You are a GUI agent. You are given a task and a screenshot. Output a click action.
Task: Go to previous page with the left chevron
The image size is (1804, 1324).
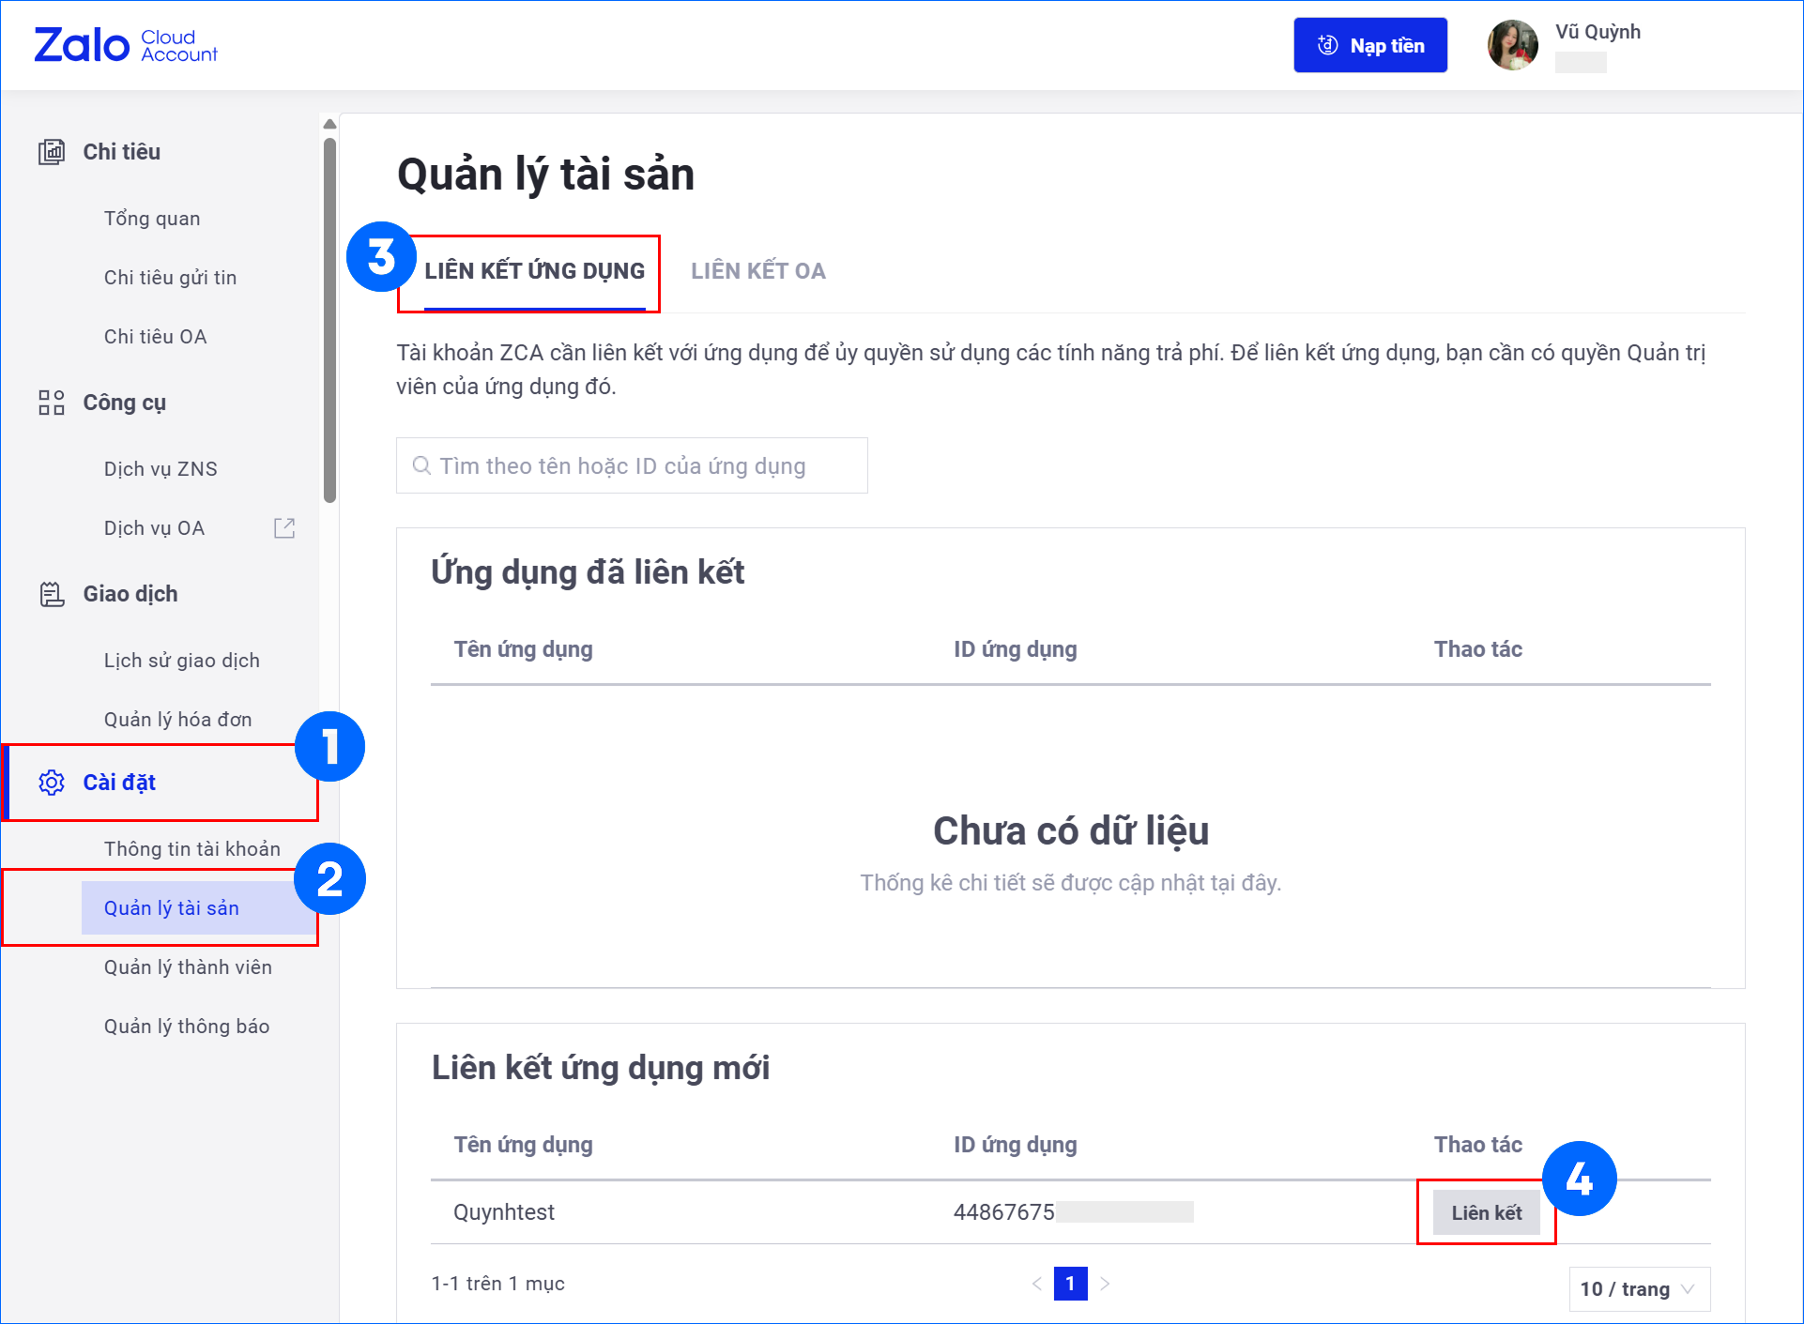click(1037, 1284)
